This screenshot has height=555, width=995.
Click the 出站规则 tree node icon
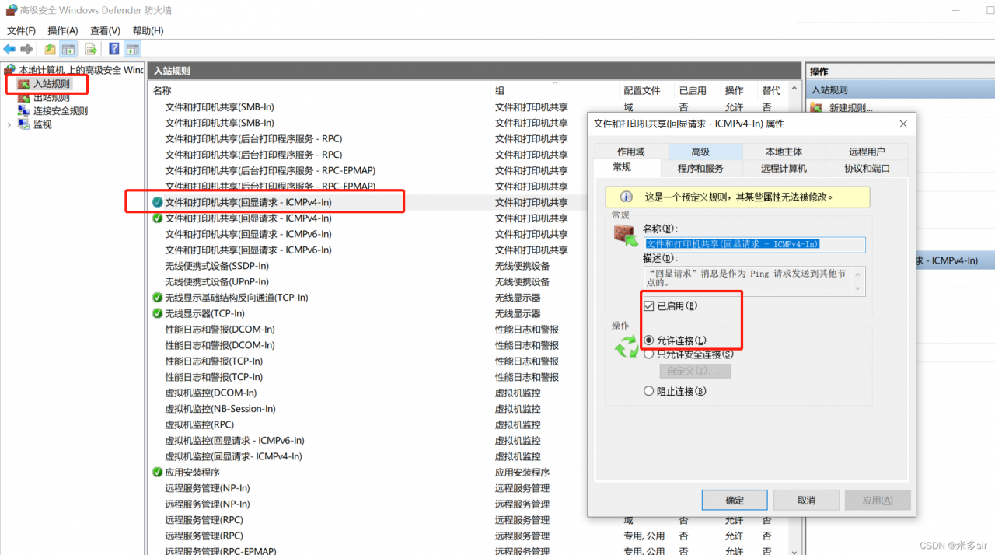coord(24,98)
